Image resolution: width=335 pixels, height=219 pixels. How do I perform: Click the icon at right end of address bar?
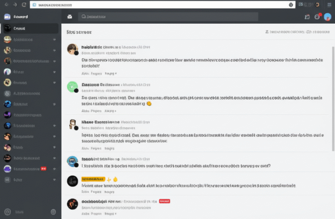pos(291,5)
